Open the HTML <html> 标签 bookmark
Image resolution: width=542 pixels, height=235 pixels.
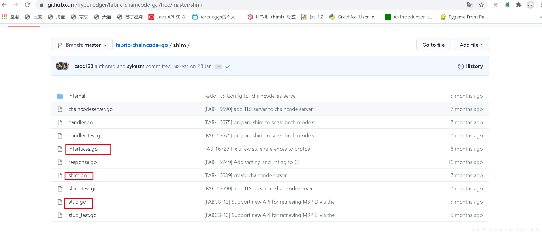point(272,17)
